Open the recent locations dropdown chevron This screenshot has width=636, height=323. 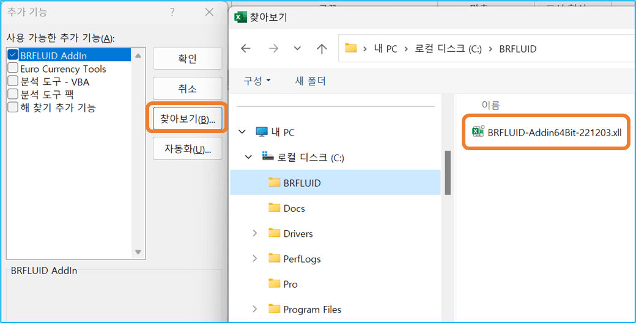click(x=297, y=49)
